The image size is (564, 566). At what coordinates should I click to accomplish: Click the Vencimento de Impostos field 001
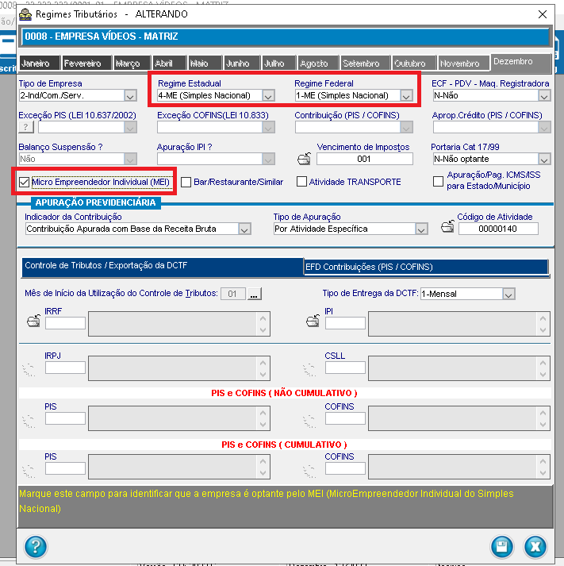coord(365,160)
